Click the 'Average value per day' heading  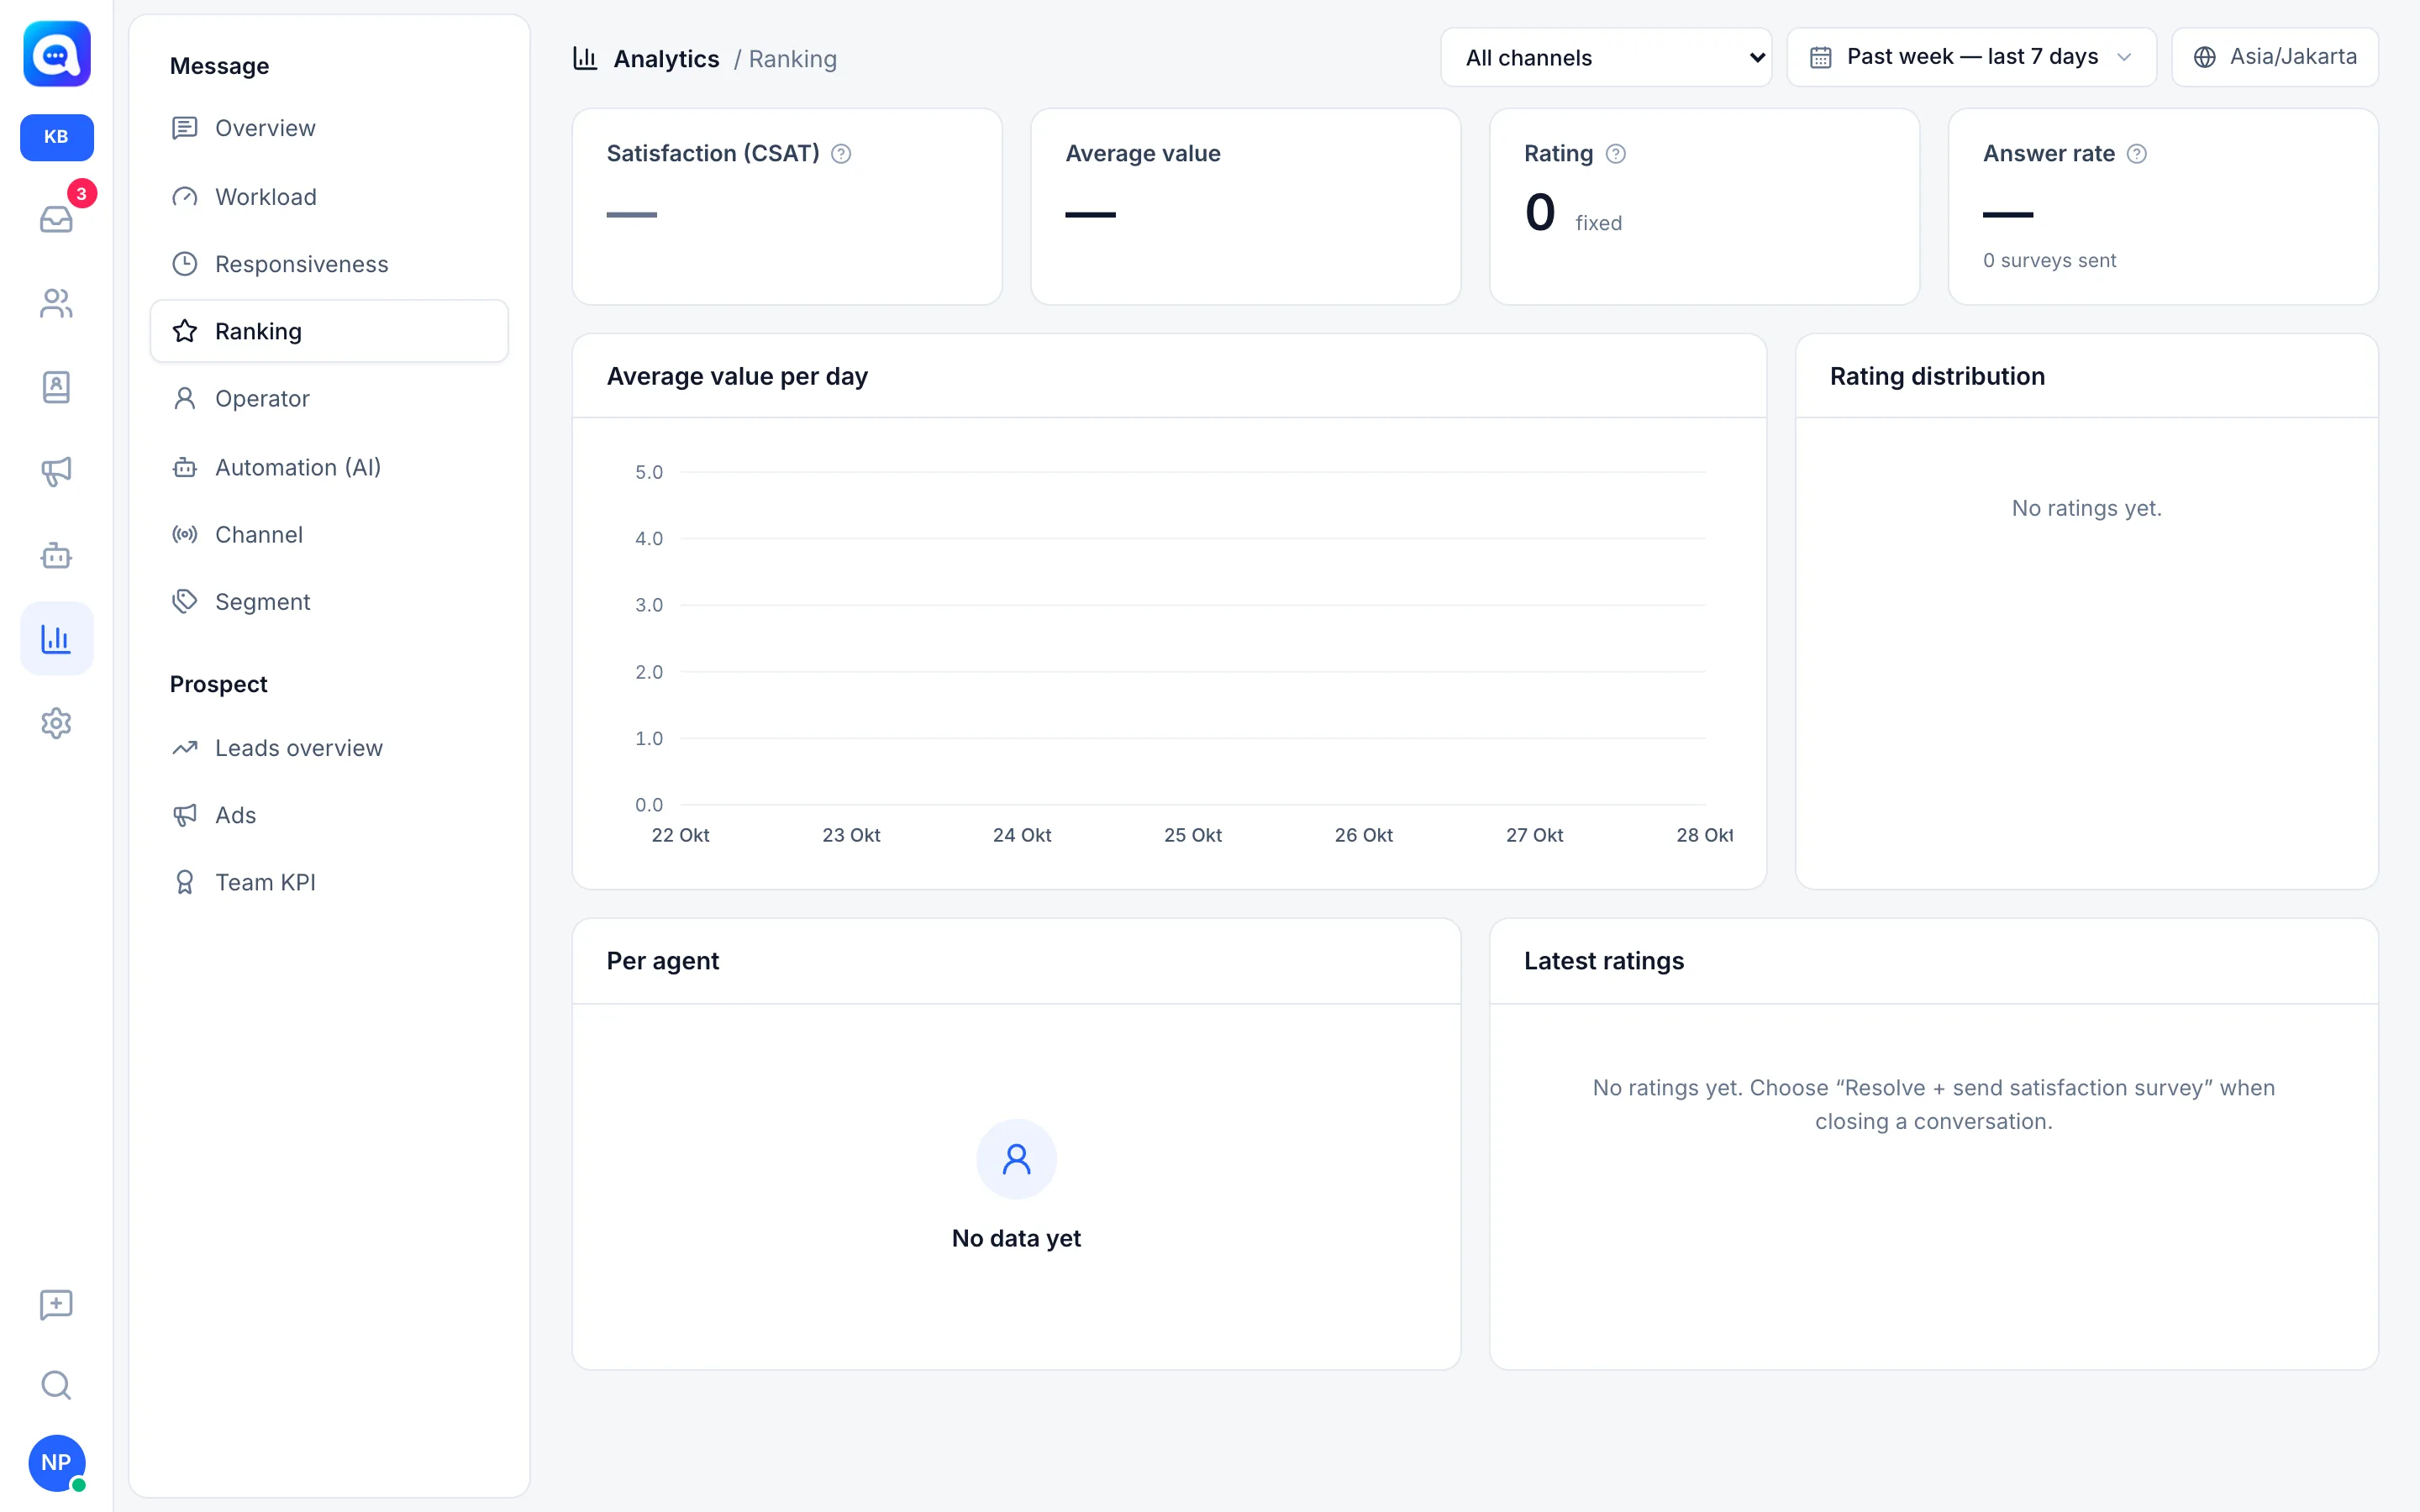tap(737, 376)
